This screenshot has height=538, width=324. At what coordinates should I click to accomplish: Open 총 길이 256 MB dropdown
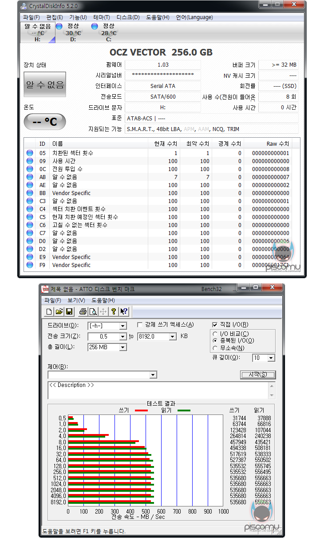click(123, 347)
